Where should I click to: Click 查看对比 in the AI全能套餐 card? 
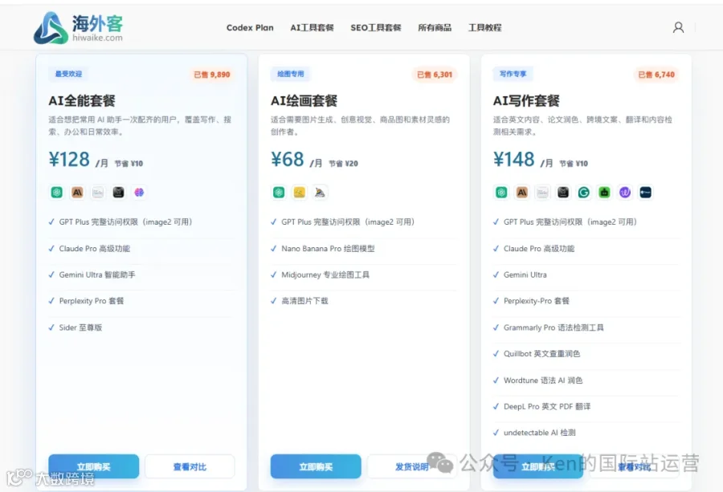pyautogui.click(x=190, y=466)
